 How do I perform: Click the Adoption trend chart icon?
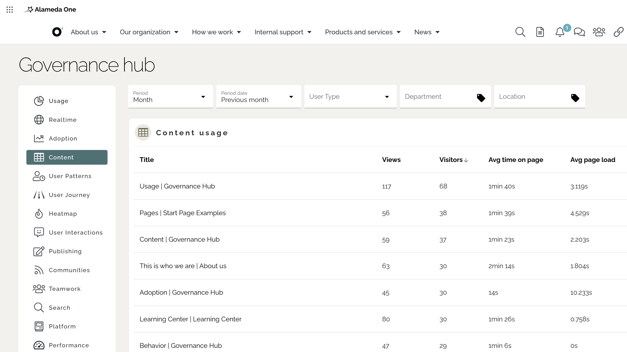39,138
